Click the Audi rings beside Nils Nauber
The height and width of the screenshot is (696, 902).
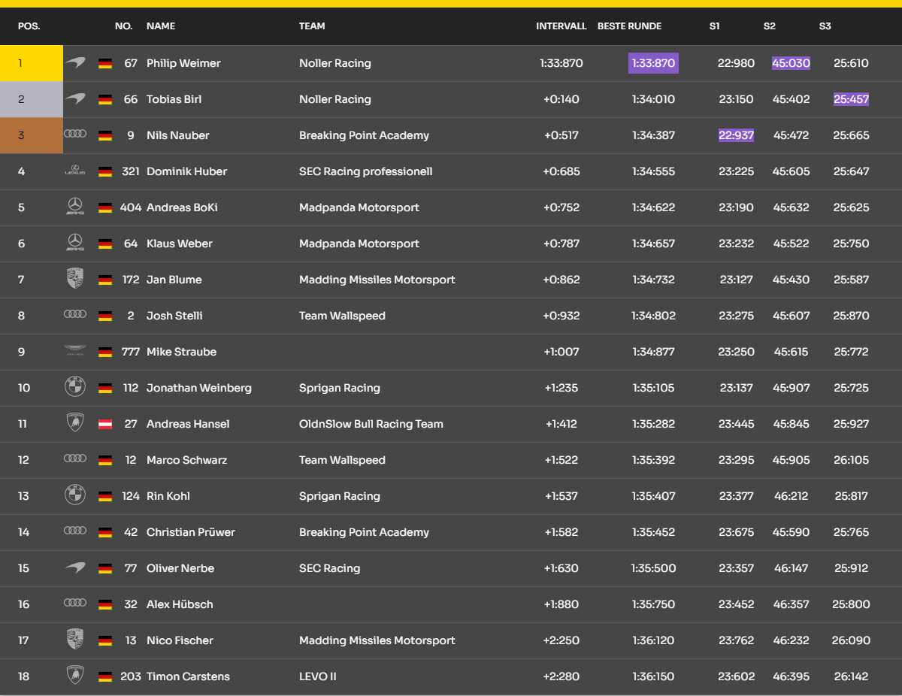pyautogui.click(x=75, y=135)
